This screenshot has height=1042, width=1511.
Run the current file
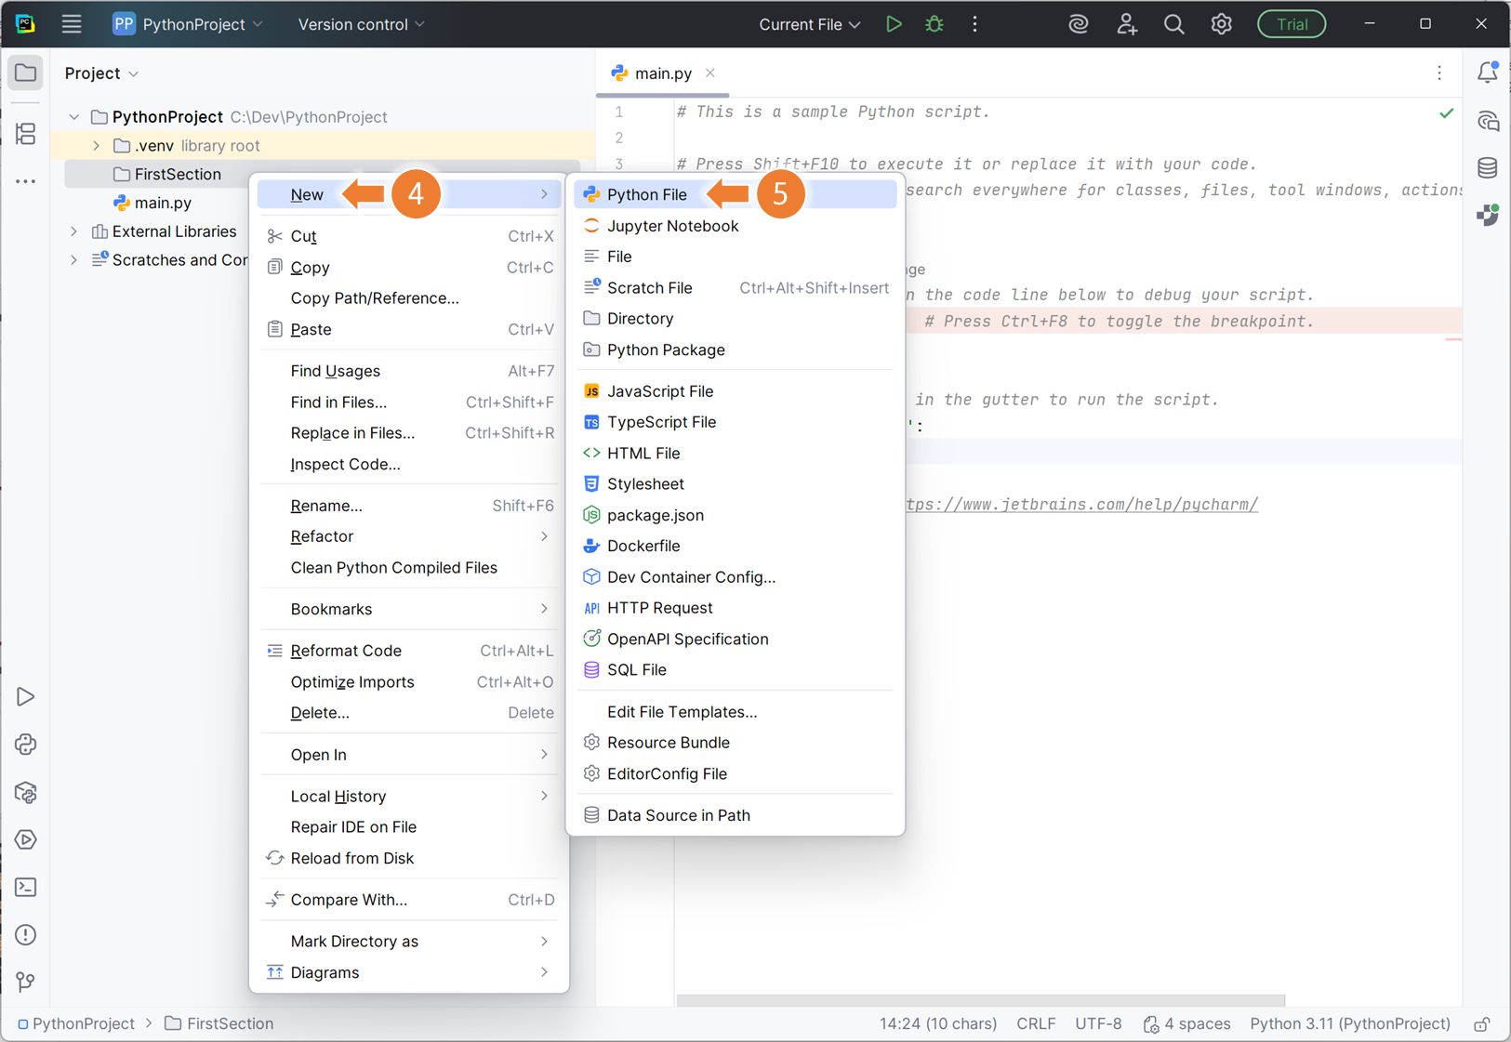click(894, 24)
